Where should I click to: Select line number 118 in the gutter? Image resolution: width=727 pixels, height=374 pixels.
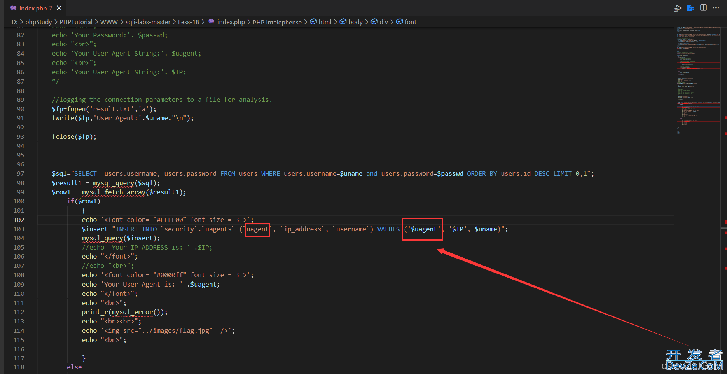point(19,367)
